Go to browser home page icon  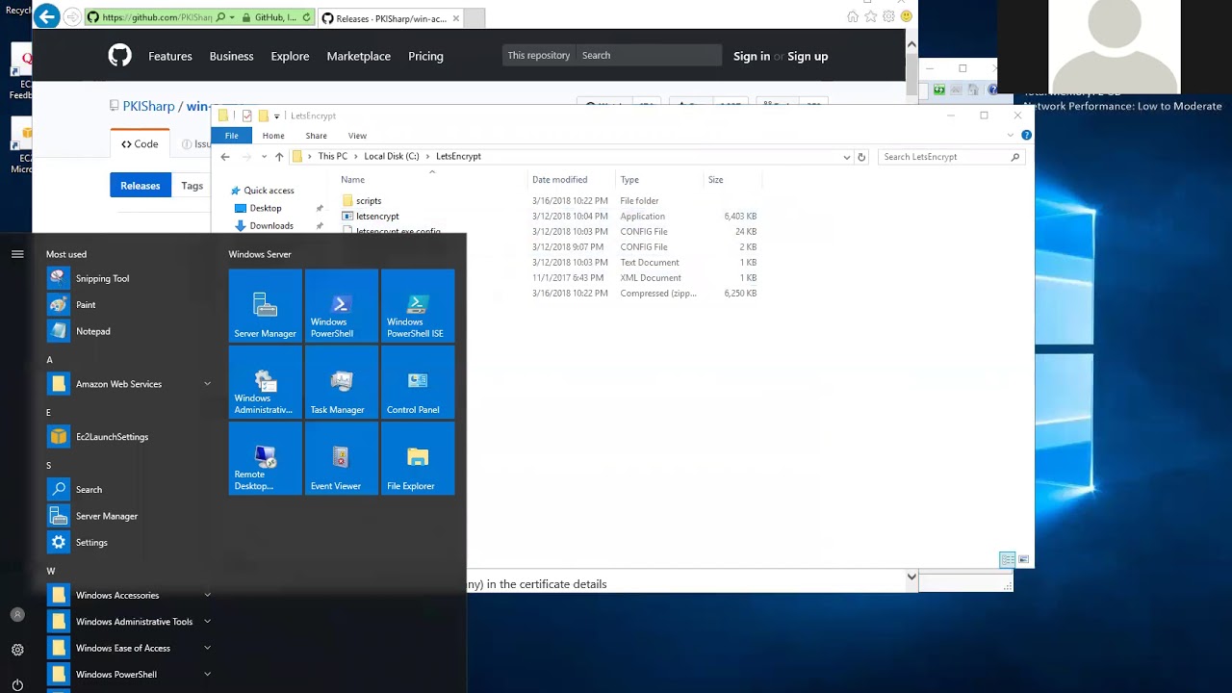coord(853,17)
